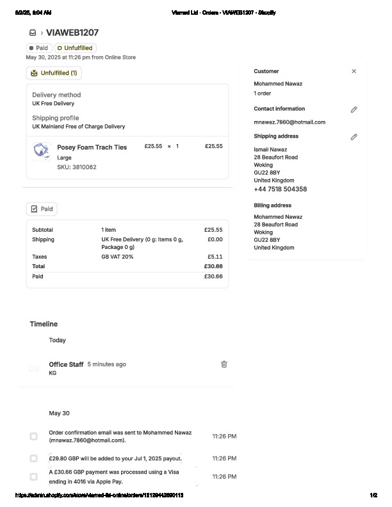Click the VIAWEB1207 order title
Viewport: 392px width, 507px height.
pos(72,33)
